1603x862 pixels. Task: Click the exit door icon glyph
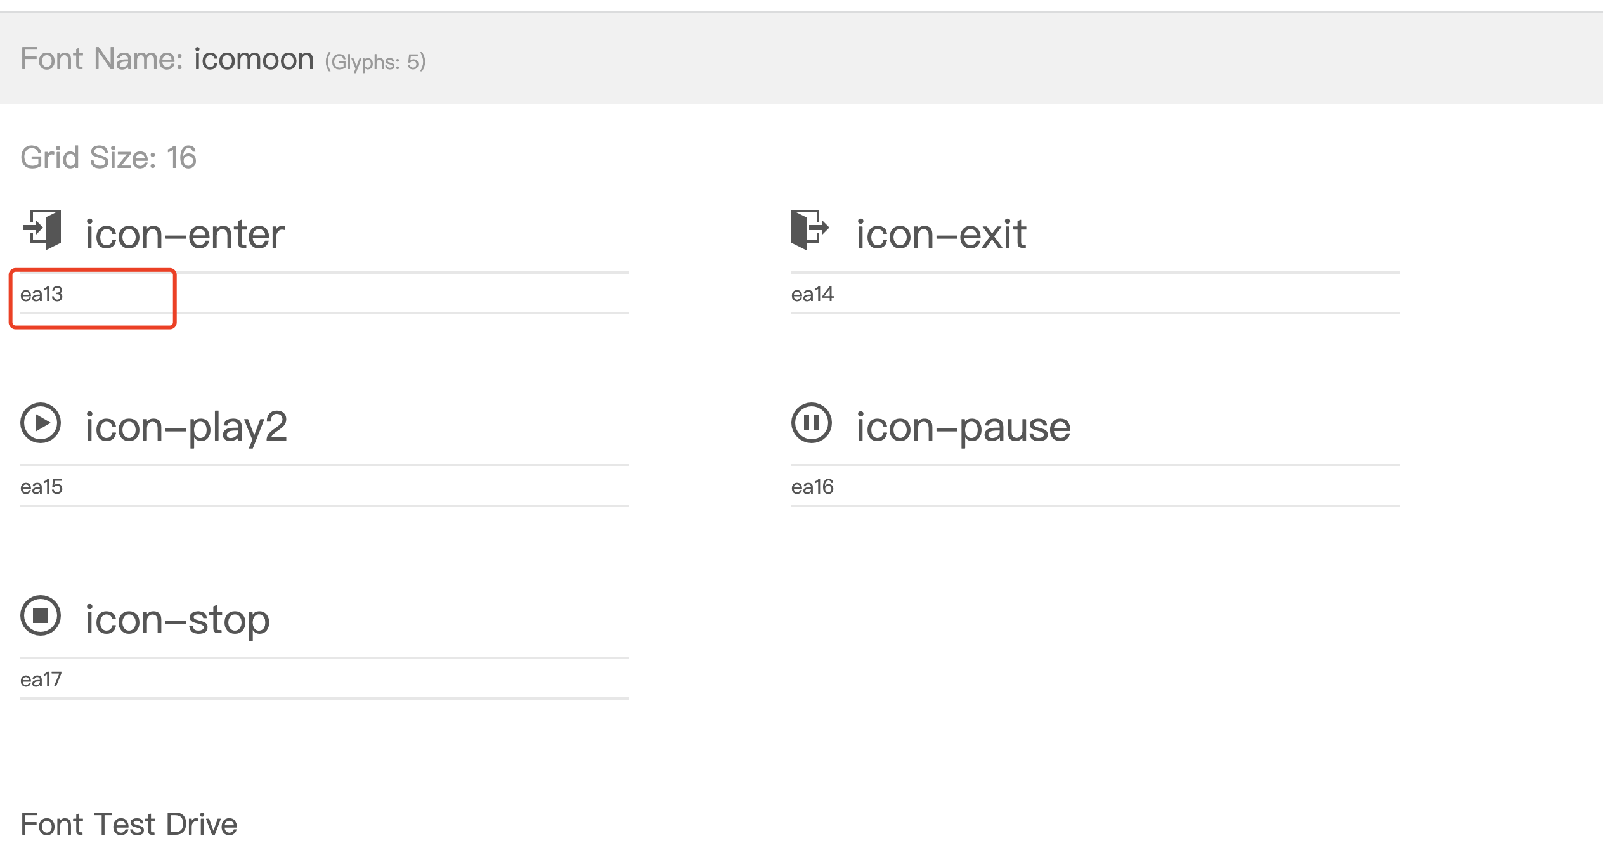810,229
